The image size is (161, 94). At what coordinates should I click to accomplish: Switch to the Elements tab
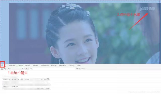[12, 66]
